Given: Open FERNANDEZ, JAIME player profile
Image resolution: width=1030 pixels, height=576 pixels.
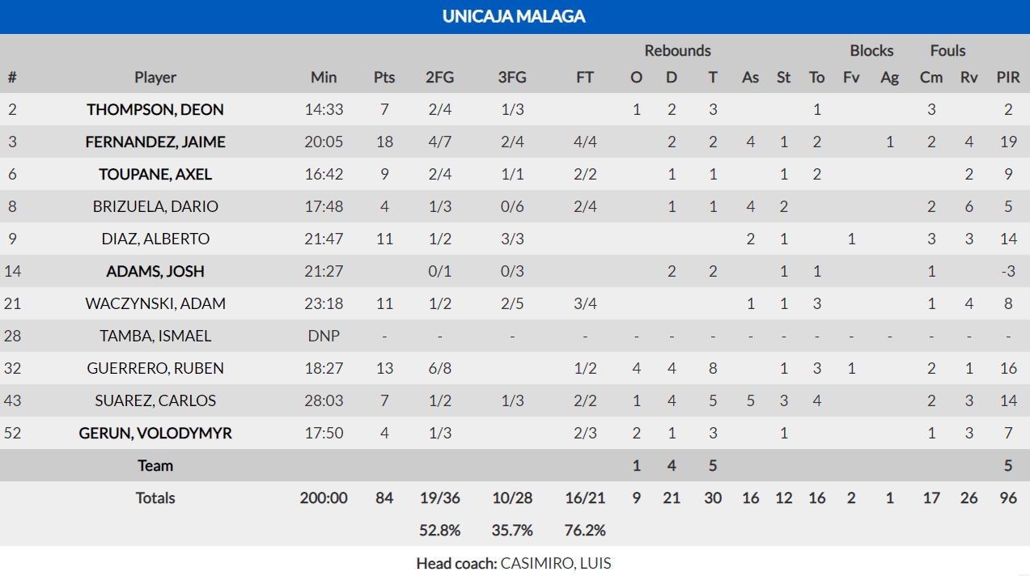Looking at the screenshot, I should [x=155, y=142].
